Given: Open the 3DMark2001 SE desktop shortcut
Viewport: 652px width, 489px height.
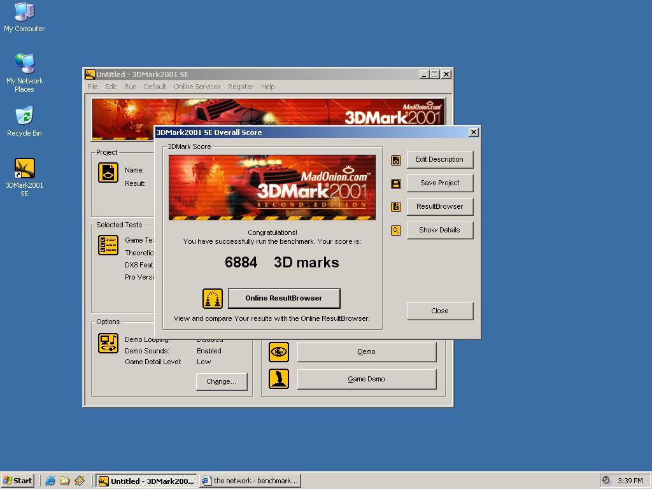Looking at the screenshot, I should pos(25,178).
